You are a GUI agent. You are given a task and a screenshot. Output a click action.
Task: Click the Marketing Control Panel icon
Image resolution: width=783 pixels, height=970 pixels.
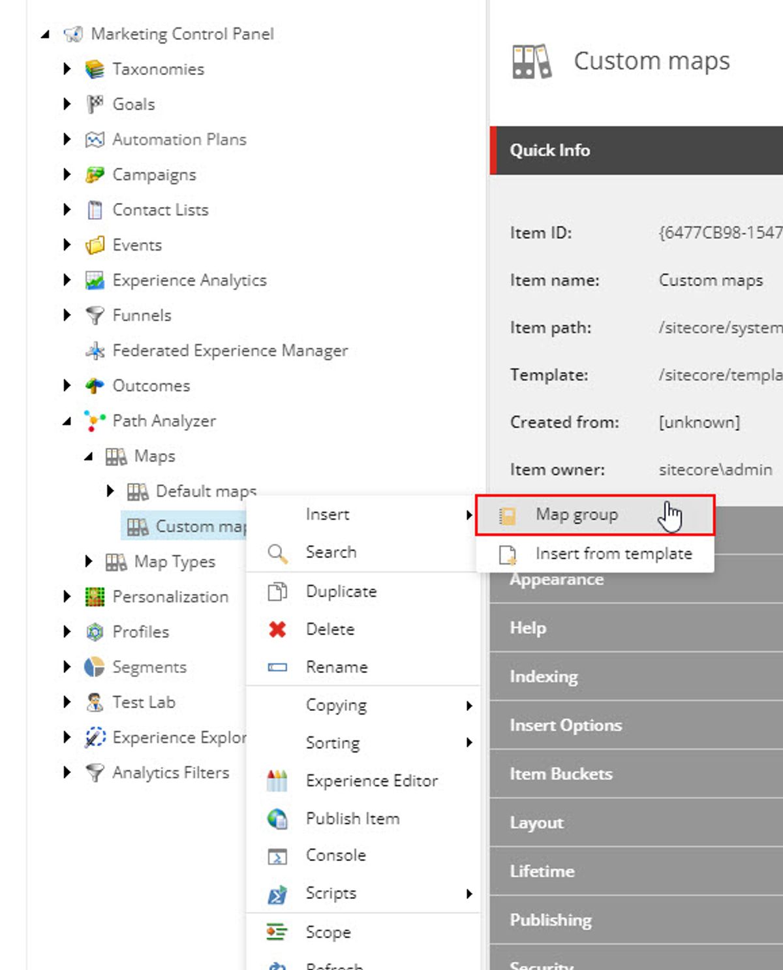click(73, 34)
